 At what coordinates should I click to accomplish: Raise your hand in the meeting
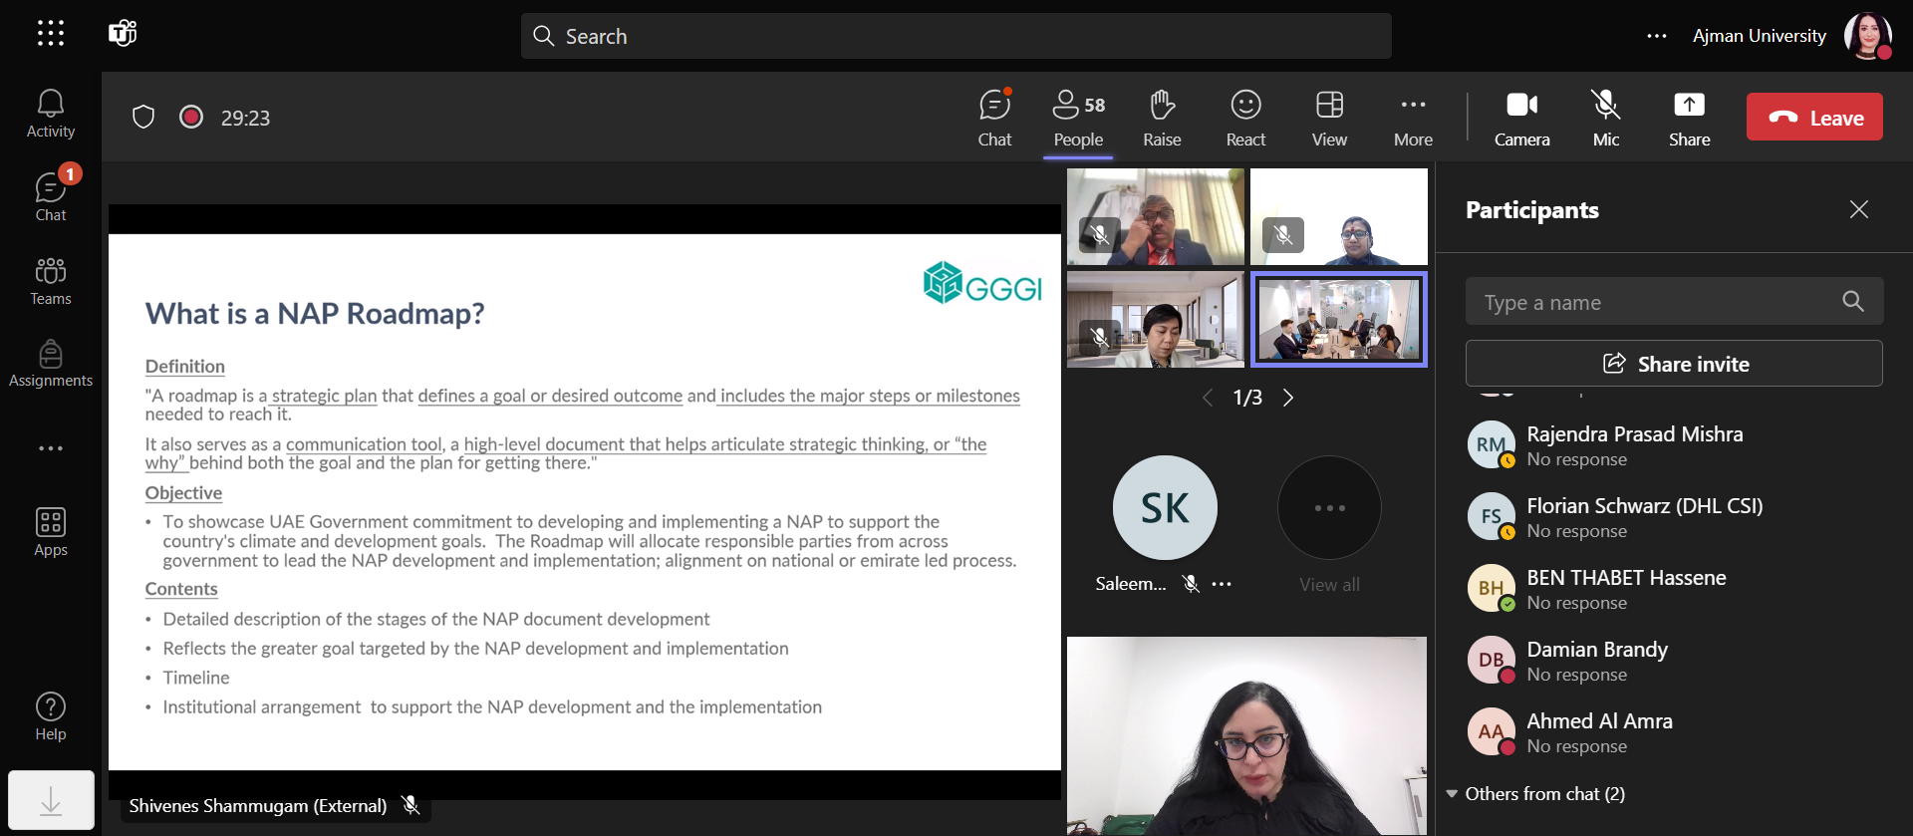point(1162,118)
